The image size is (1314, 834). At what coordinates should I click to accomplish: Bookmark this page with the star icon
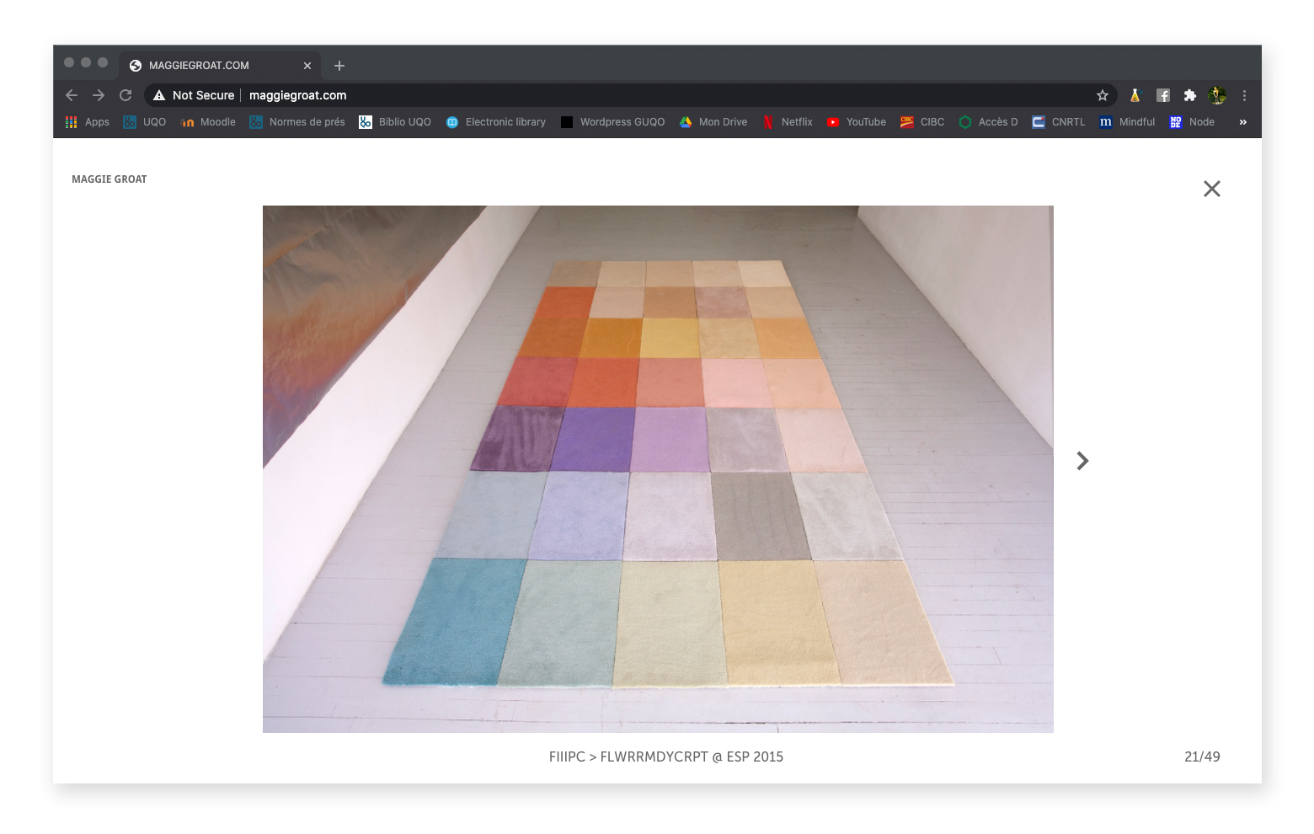pos(1102,95)
